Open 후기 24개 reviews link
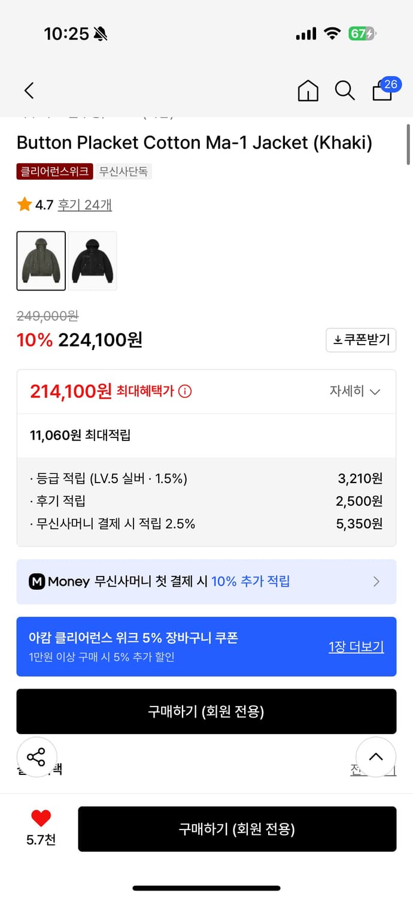Image resolution: width=413 pixels, height=899 pixels. coord(84,204)
